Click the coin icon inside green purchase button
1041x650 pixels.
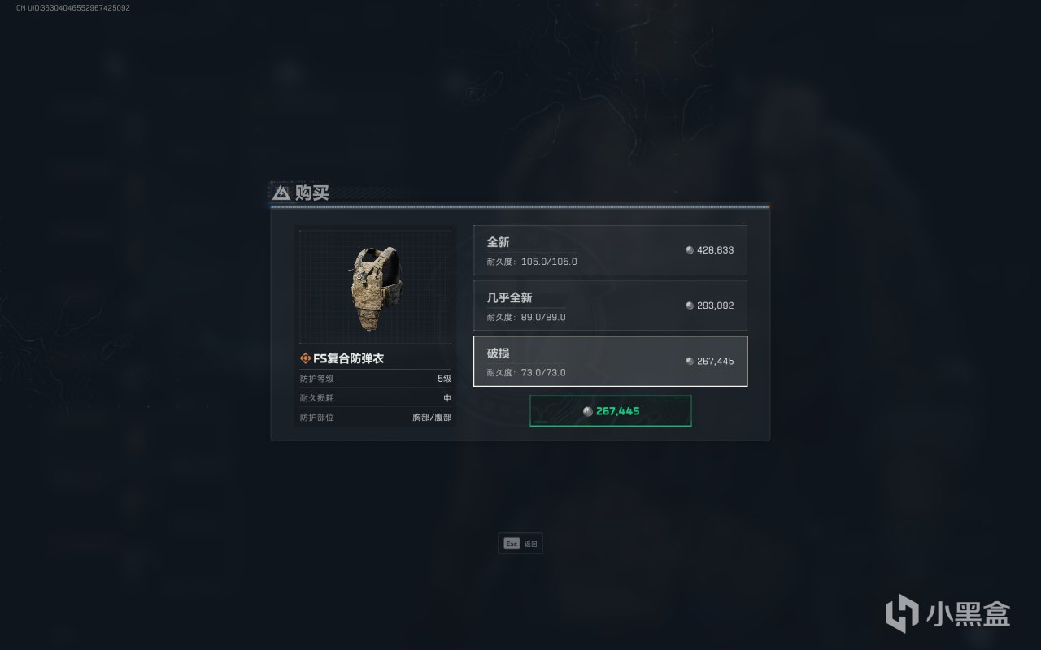pyautogui.click(x=588, y=411)
